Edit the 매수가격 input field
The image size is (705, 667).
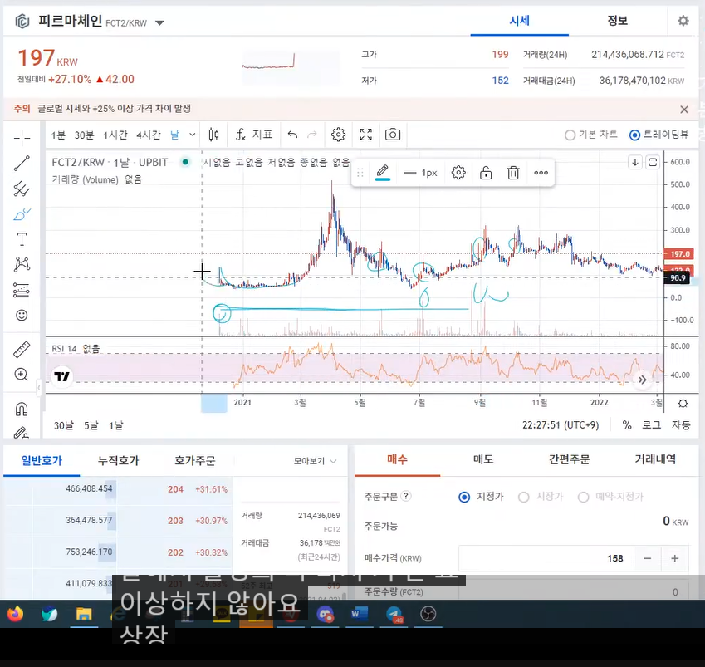coord(546,559)
